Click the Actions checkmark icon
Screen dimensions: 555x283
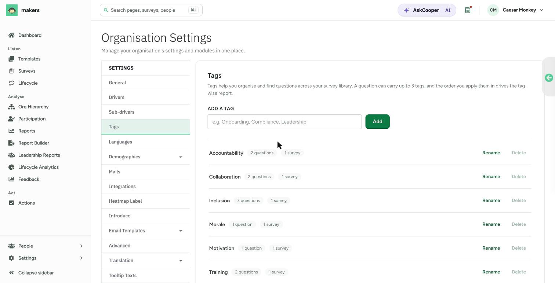11,203
